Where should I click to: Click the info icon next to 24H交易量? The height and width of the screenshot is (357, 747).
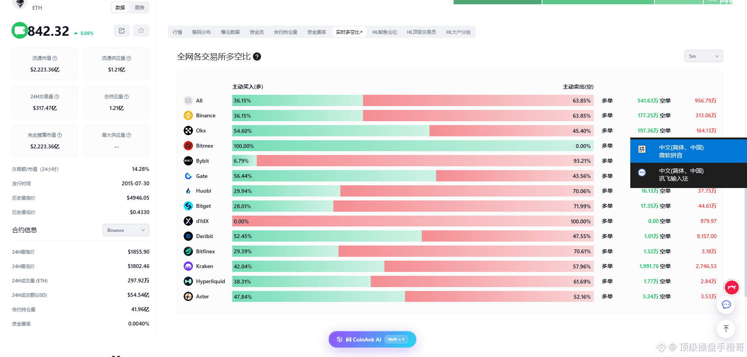coord(57,97)
